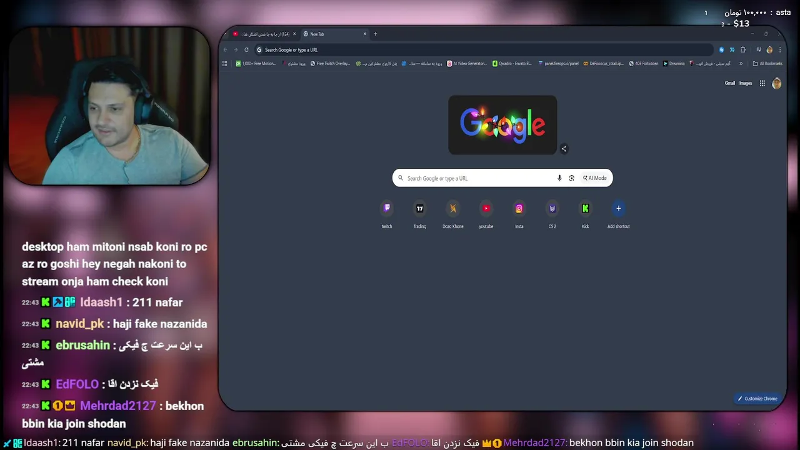Open AI Mode
This screenshot has height=450, width=800.
(x=595, y=178)
